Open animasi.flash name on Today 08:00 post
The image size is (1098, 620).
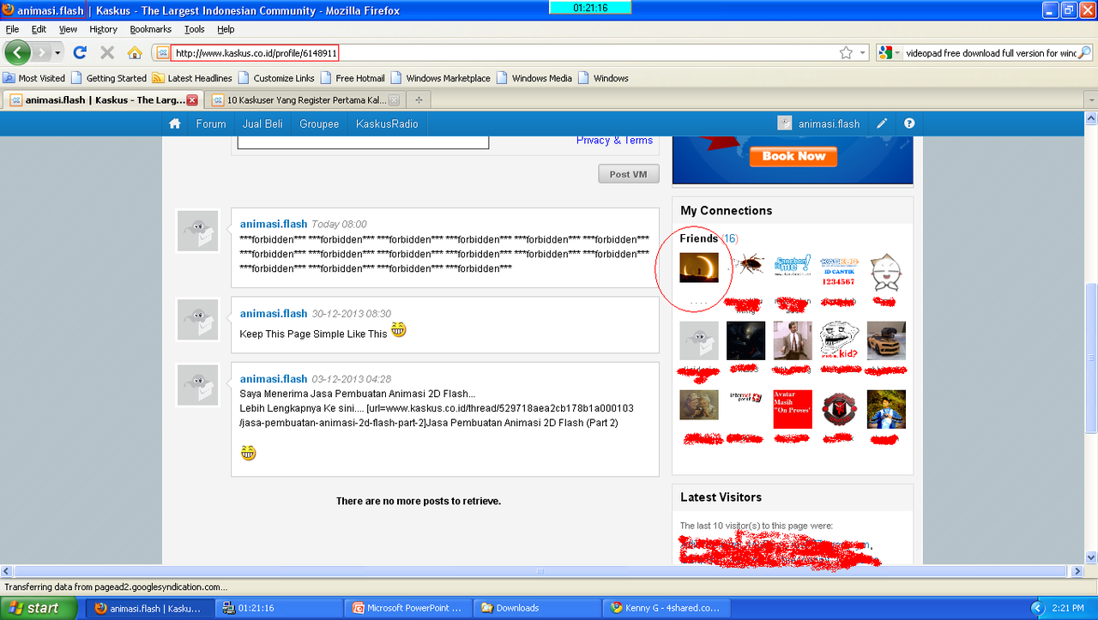coord(274,224)
